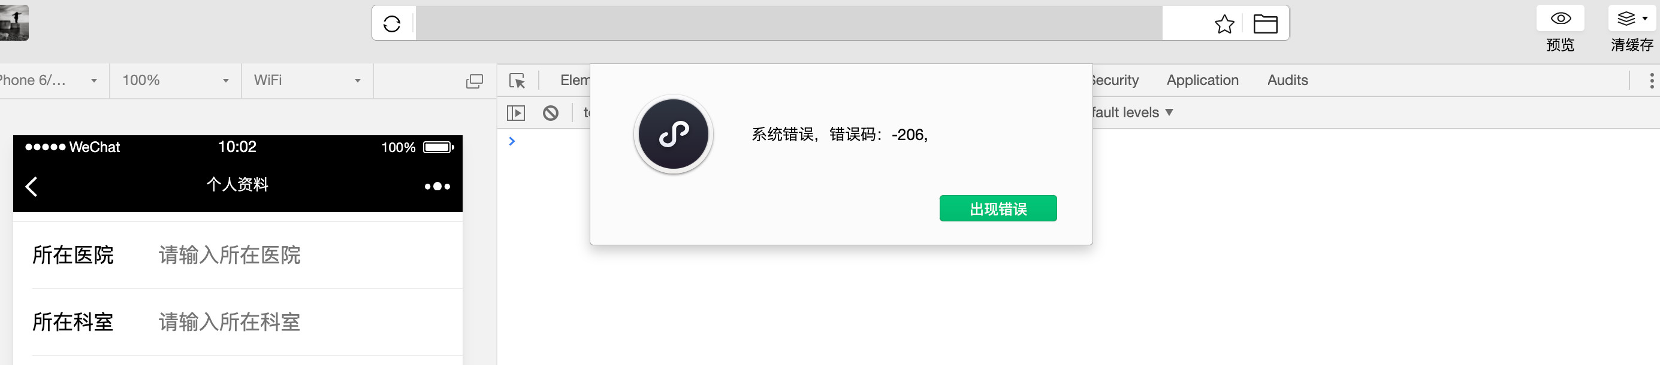Viewport: 1660px width, 365px height.
Task: Click the green 出现错误 button
Action: [998, 209]
